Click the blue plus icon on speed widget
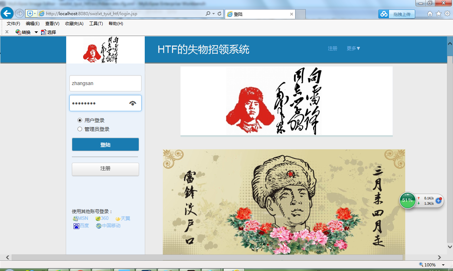The image size is (453, 271). point(438,200)
